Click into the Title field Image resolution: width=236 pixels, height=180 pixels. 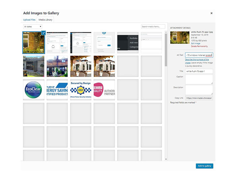[199, 71]
